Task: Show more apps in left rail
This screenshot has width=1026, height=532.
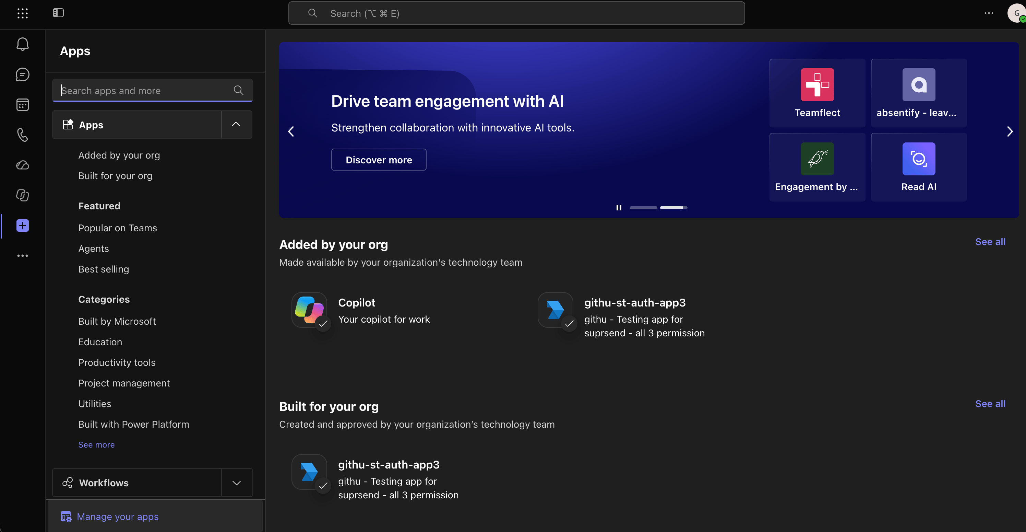Action: point(23,256)
